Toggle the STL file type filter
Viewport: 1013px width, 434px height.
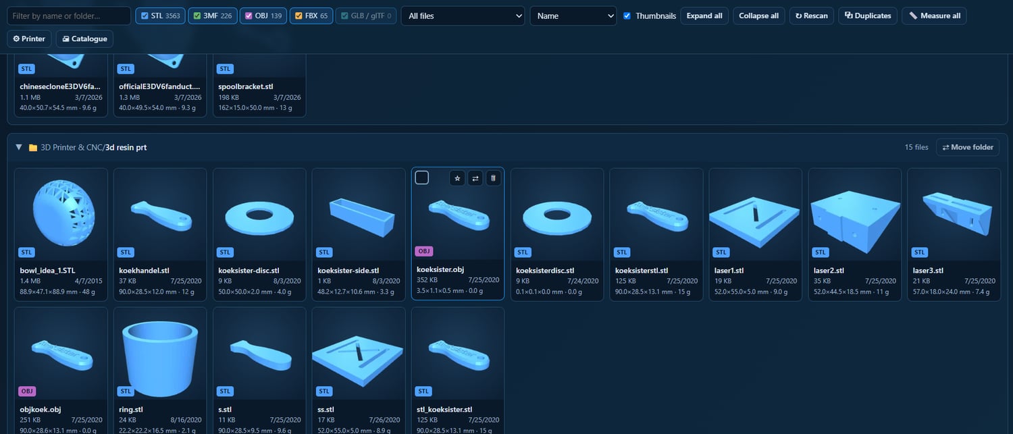coord(160,16)
